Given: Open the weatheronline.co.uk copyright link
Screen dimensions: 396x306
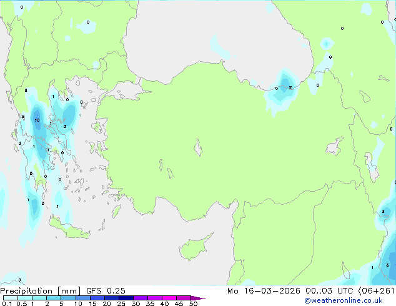Looking at the screenshot, I should tap(344, 300).
